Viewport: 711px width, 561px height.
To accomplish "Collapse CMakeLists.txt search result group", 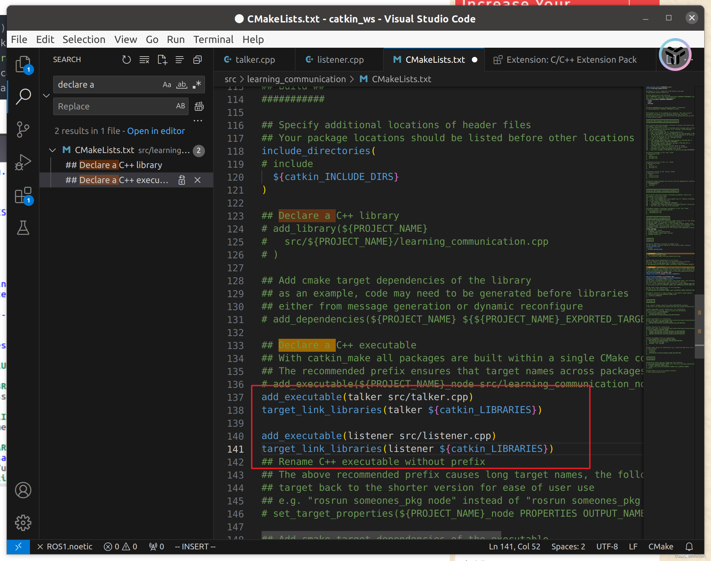I will 52,150.
